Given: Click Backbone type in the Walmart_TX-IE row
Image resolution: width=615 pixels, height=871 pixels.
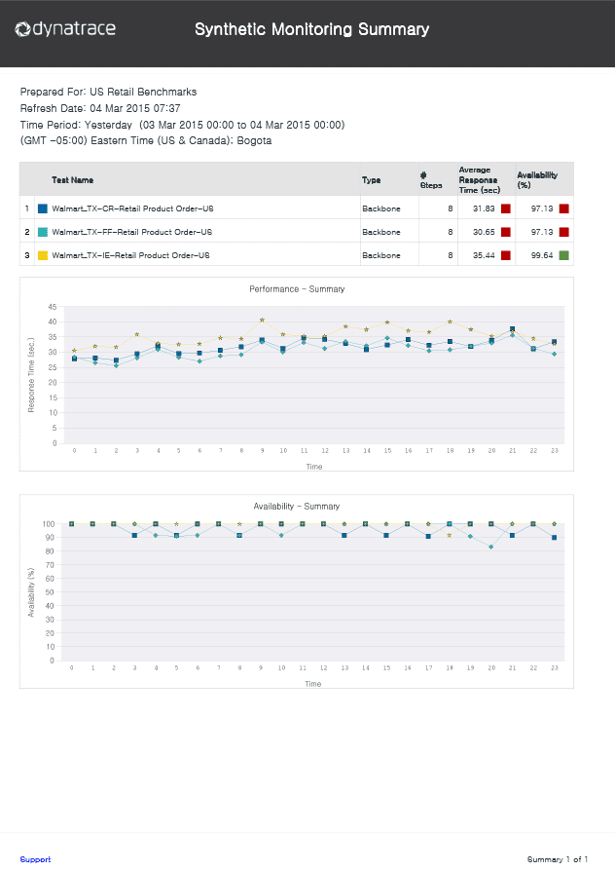Looking at the screenshot, I should [x=381, y=255].
